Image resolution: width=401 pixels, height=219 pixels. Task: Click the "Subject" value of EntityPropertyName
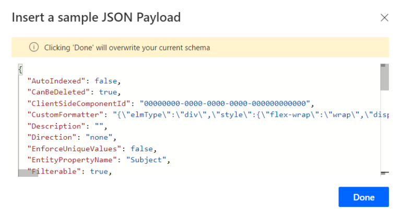click(x=151, y=160)
